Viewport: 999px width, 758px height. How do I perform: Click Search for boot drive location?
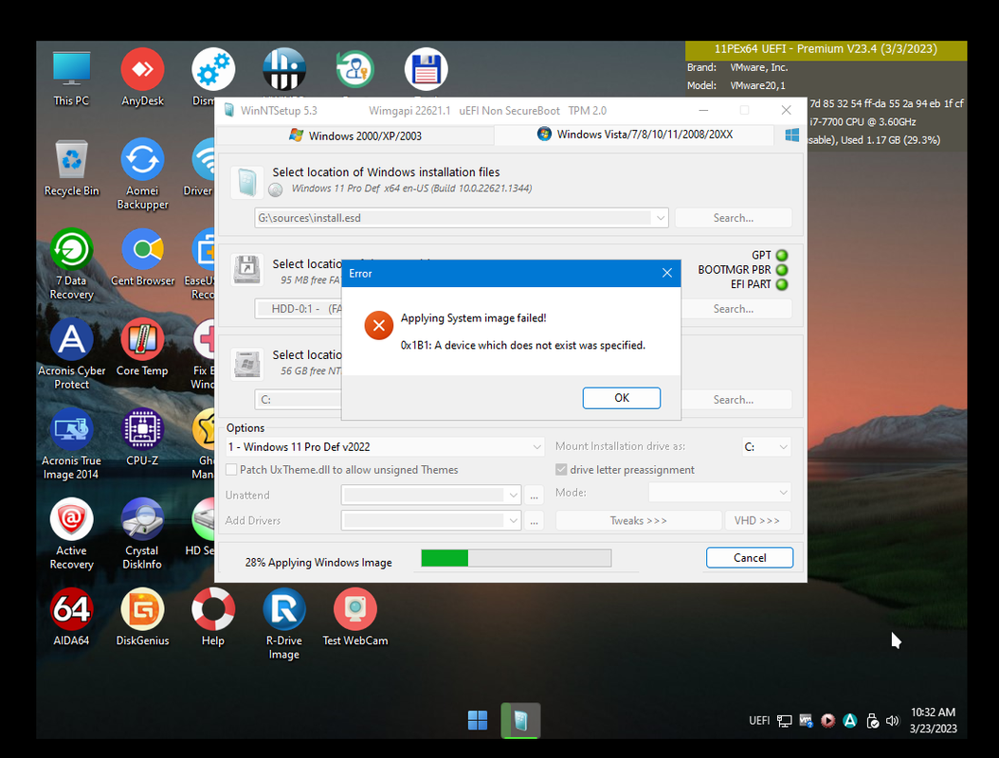(x=736, y=309)
